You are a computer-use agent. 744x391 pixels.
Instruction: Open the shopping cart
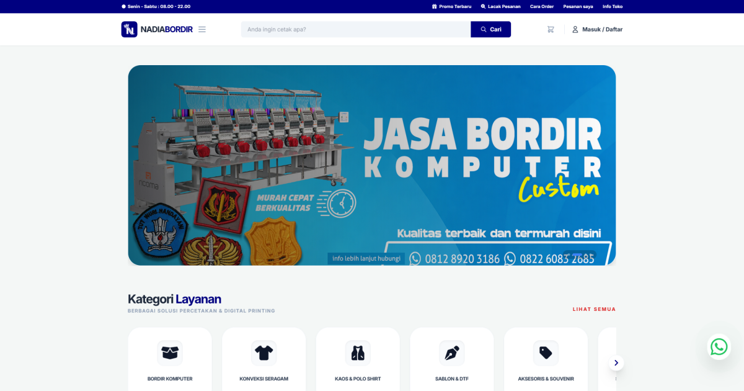pyautogui.click(x=551, y=29)
